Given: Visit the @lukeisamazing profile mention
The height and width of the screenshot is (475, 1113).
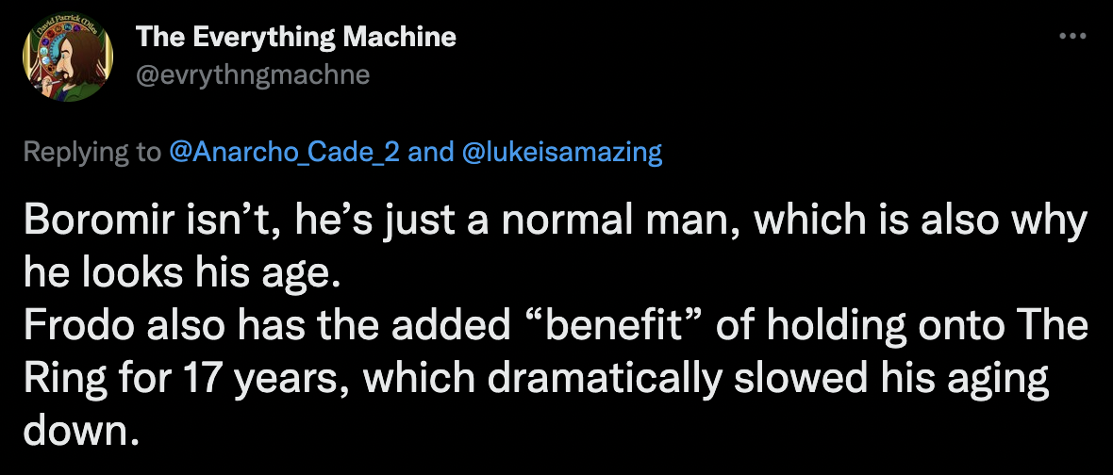Looking at the screenshot, I should click(562, 153).
